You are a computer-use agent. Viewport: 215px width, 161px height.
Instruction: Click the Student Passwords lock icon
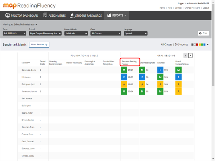coord(72,15)
